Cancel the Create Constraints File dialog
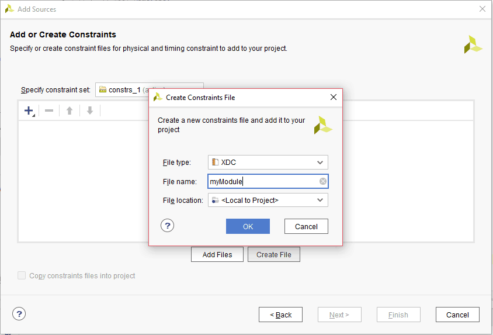The height and width of the screenshot is (335, 493). (306, 226)
